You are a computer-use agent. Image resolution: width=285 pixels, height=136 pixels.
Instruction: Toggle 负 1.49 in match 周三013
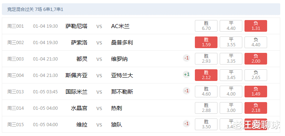pyautogui.click(x=256, y=92)
